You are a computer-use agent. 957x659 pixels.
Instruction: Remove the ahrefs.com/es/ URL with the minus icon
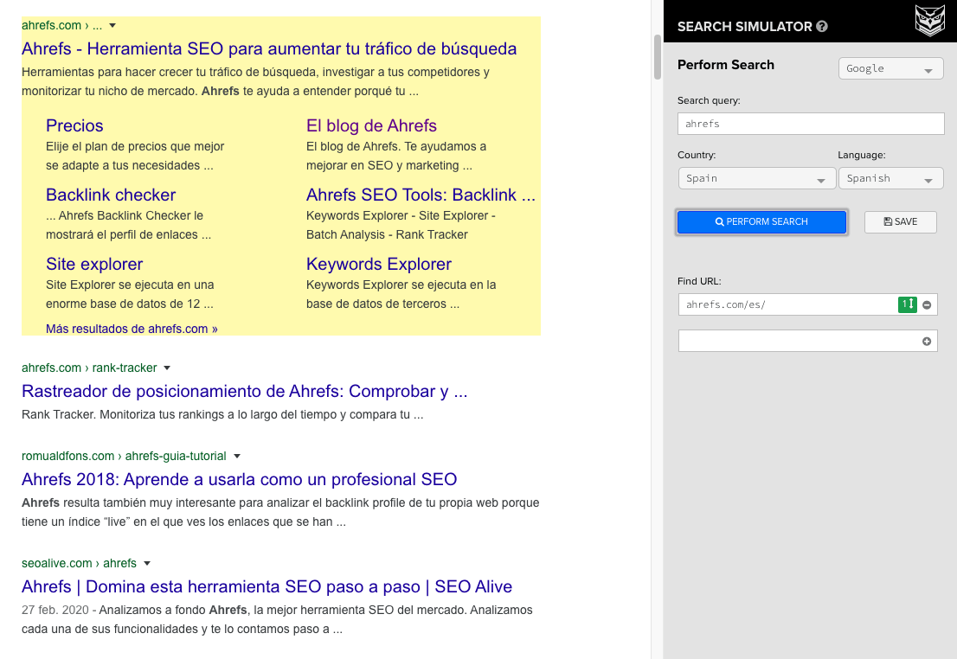[x=926, y=304]
